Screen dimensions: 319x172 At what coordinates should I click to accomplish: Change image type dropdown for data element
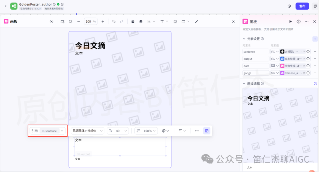(x=275, y=66)
